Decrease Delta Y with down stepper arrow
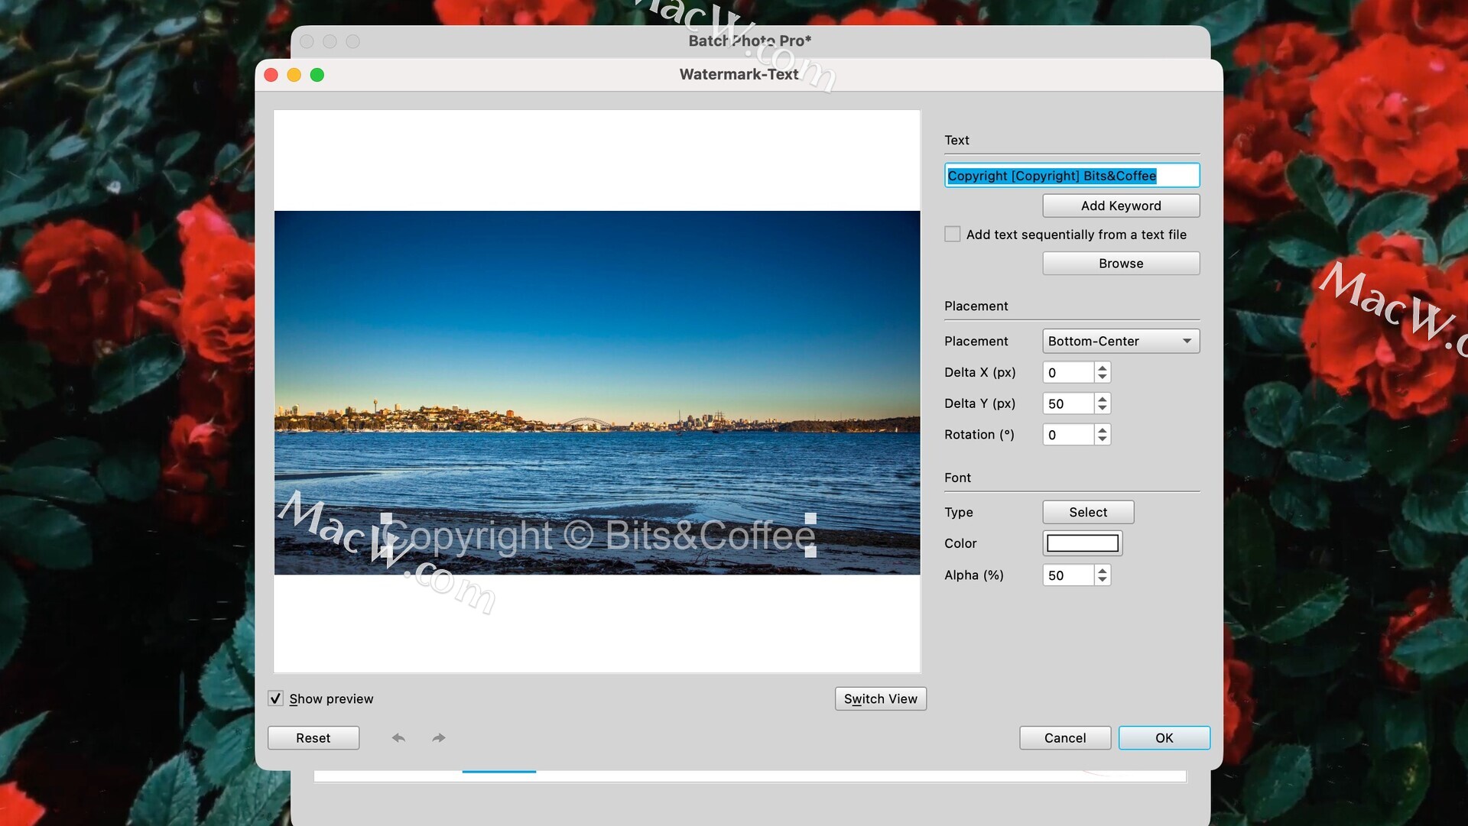This screenshot has height=826, width=1468. [1102, 409]
